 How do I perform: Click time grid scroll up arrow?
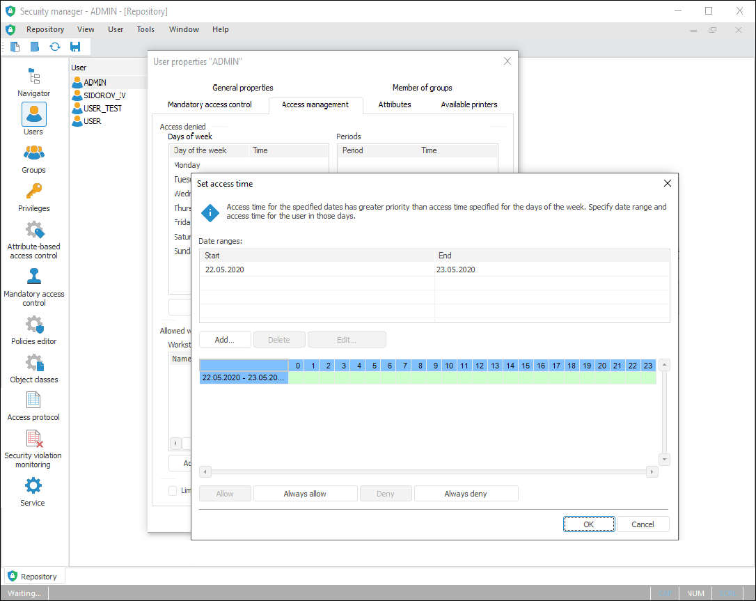coord(664,365)
